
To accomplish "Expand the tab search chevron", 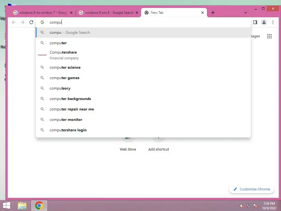I will click(x=246, y=13).
